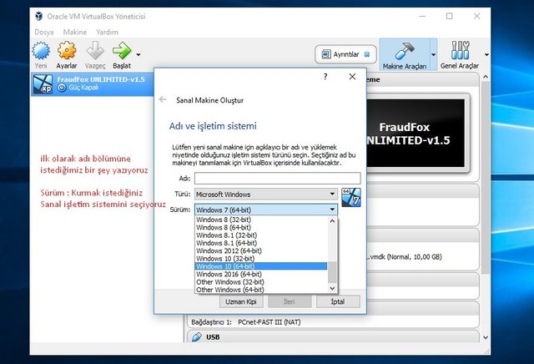The image size is (534, 364).
Task: Minimize the VirtualBox Yöneticisi window
Action: click(x=422, y=16)
